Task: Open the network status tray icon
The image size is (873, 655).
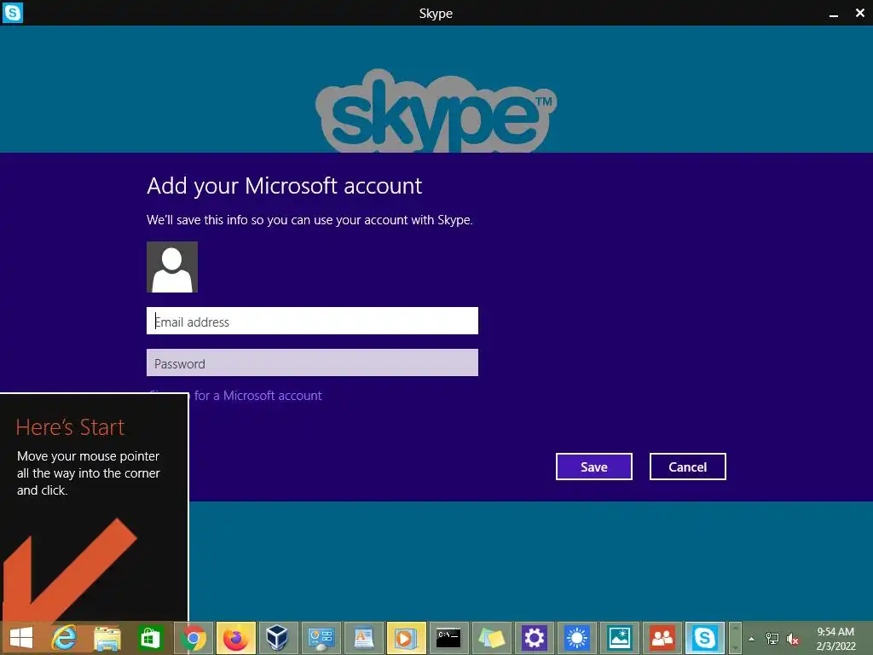Action: point(772,639)
